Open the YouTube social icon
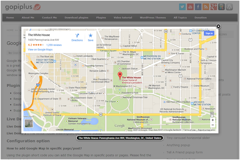This screenshot has width=240, height=160. pyautogui.click(x=190, y=7)
